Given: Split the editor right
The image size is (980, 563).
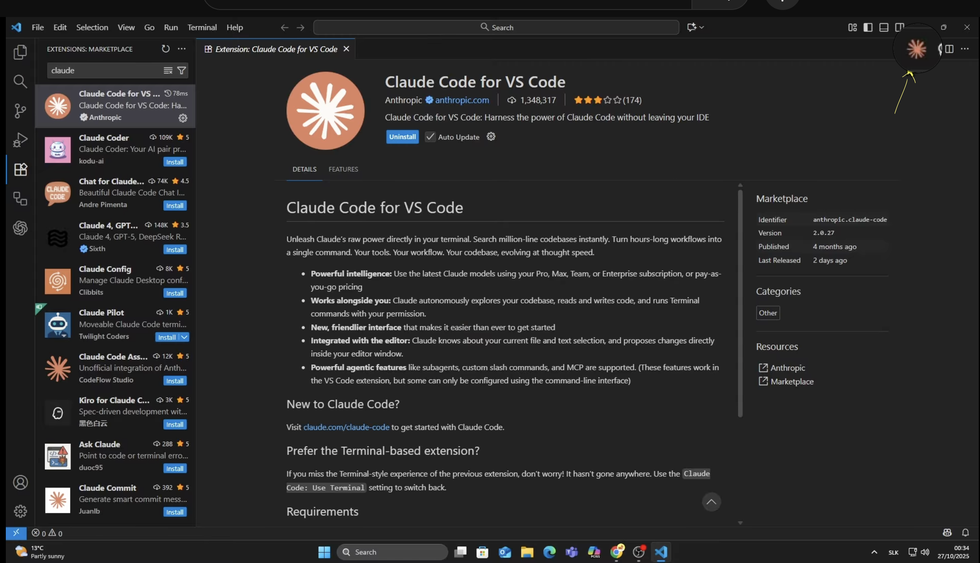Looking at the screenshot, I should [949, 49].
